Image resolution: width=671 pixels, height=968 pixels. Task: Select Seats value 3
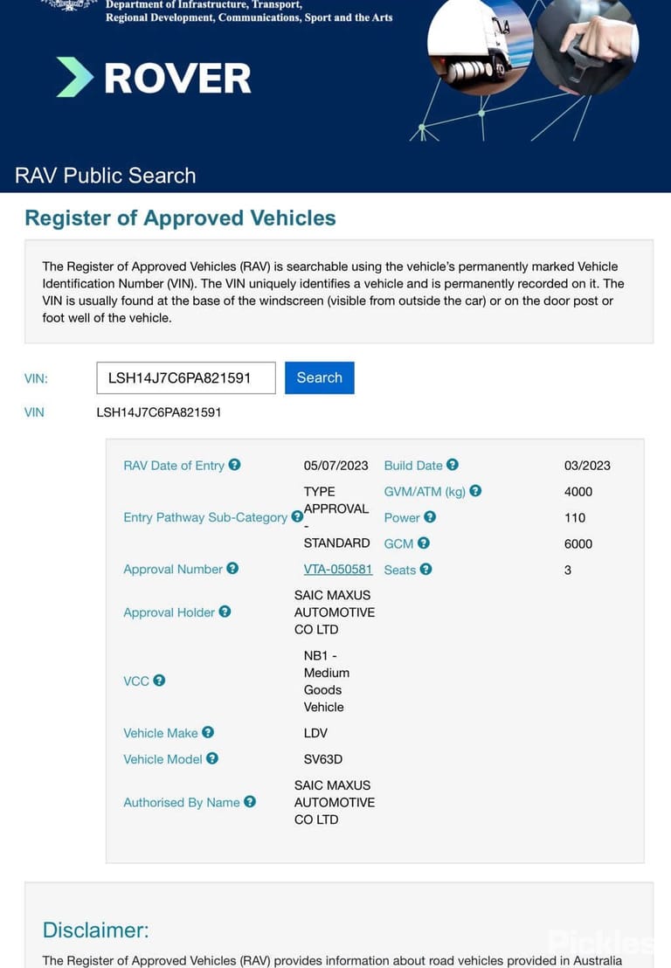coord(567,570)
